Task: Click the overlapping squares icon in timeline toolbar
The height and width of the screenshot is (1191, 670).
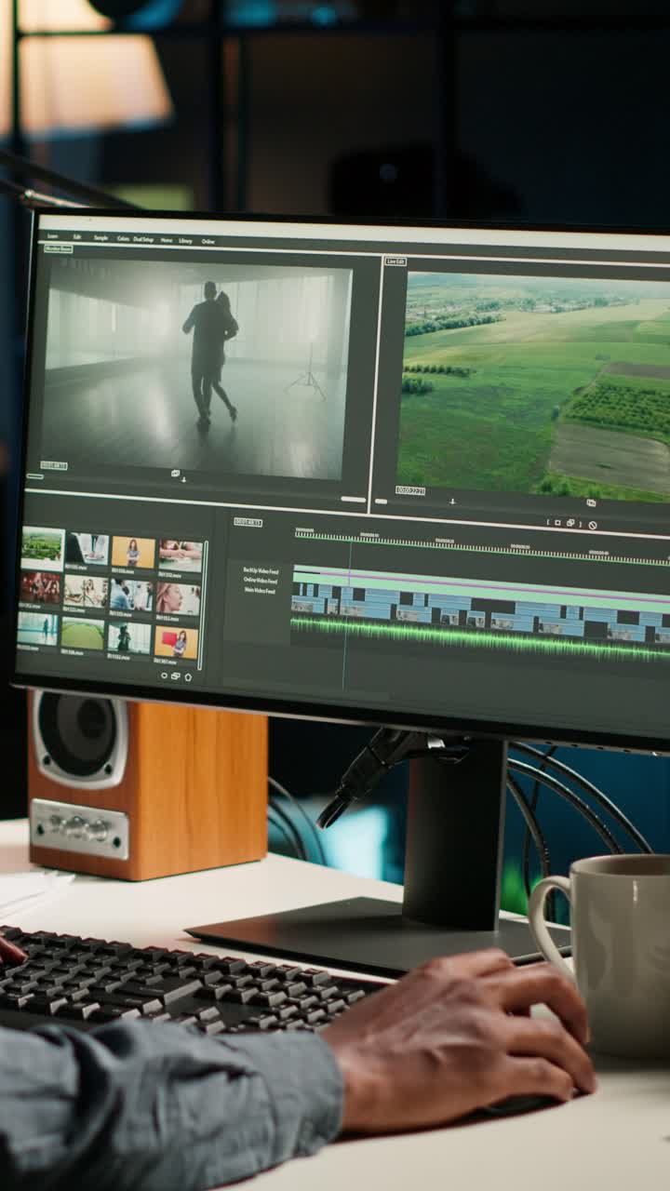Action: pyautogui.click(x=570, y=524)
